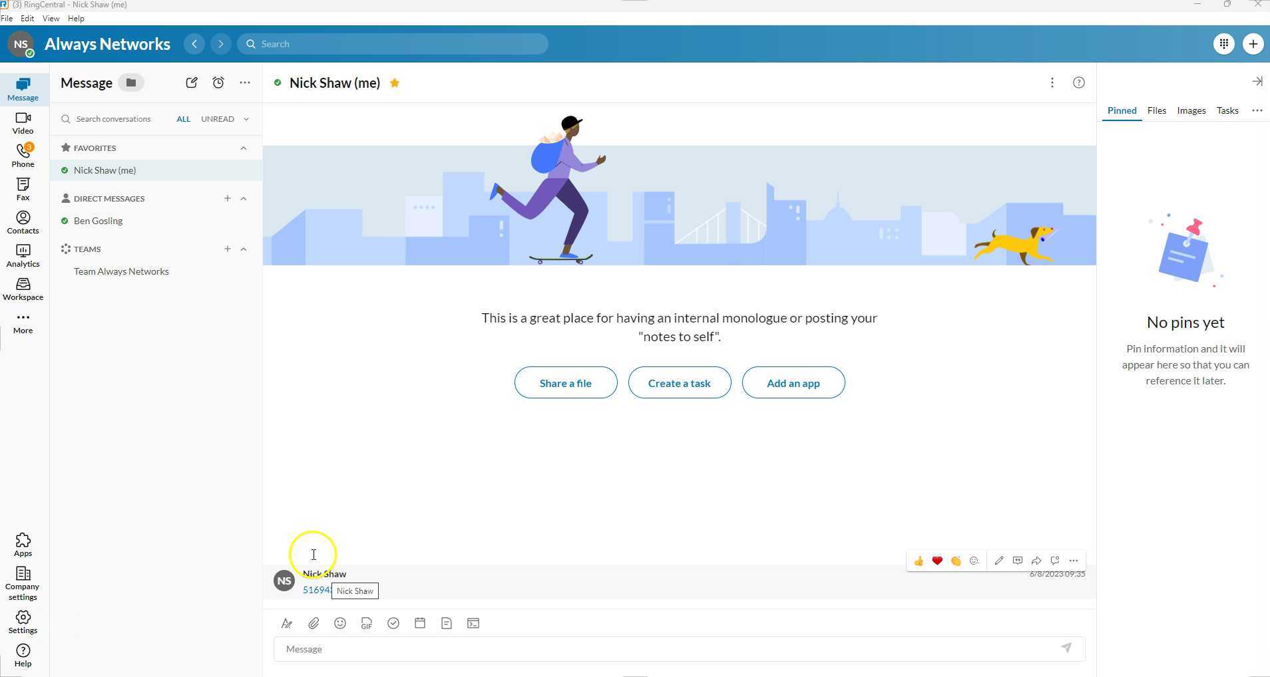Edit the message with pencil icon
The image size is (1270, 677).
pyautogui.click(x=999, y=561)
